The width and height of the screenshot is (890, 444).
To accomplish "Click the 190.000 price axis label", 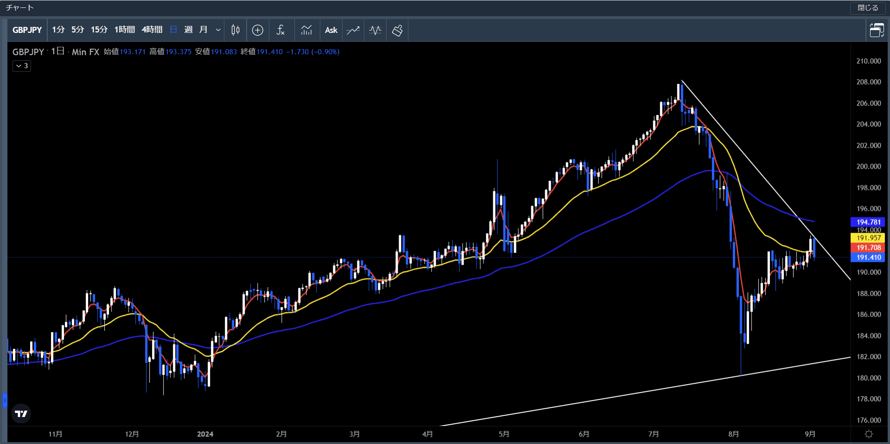I will pos(869,272).
